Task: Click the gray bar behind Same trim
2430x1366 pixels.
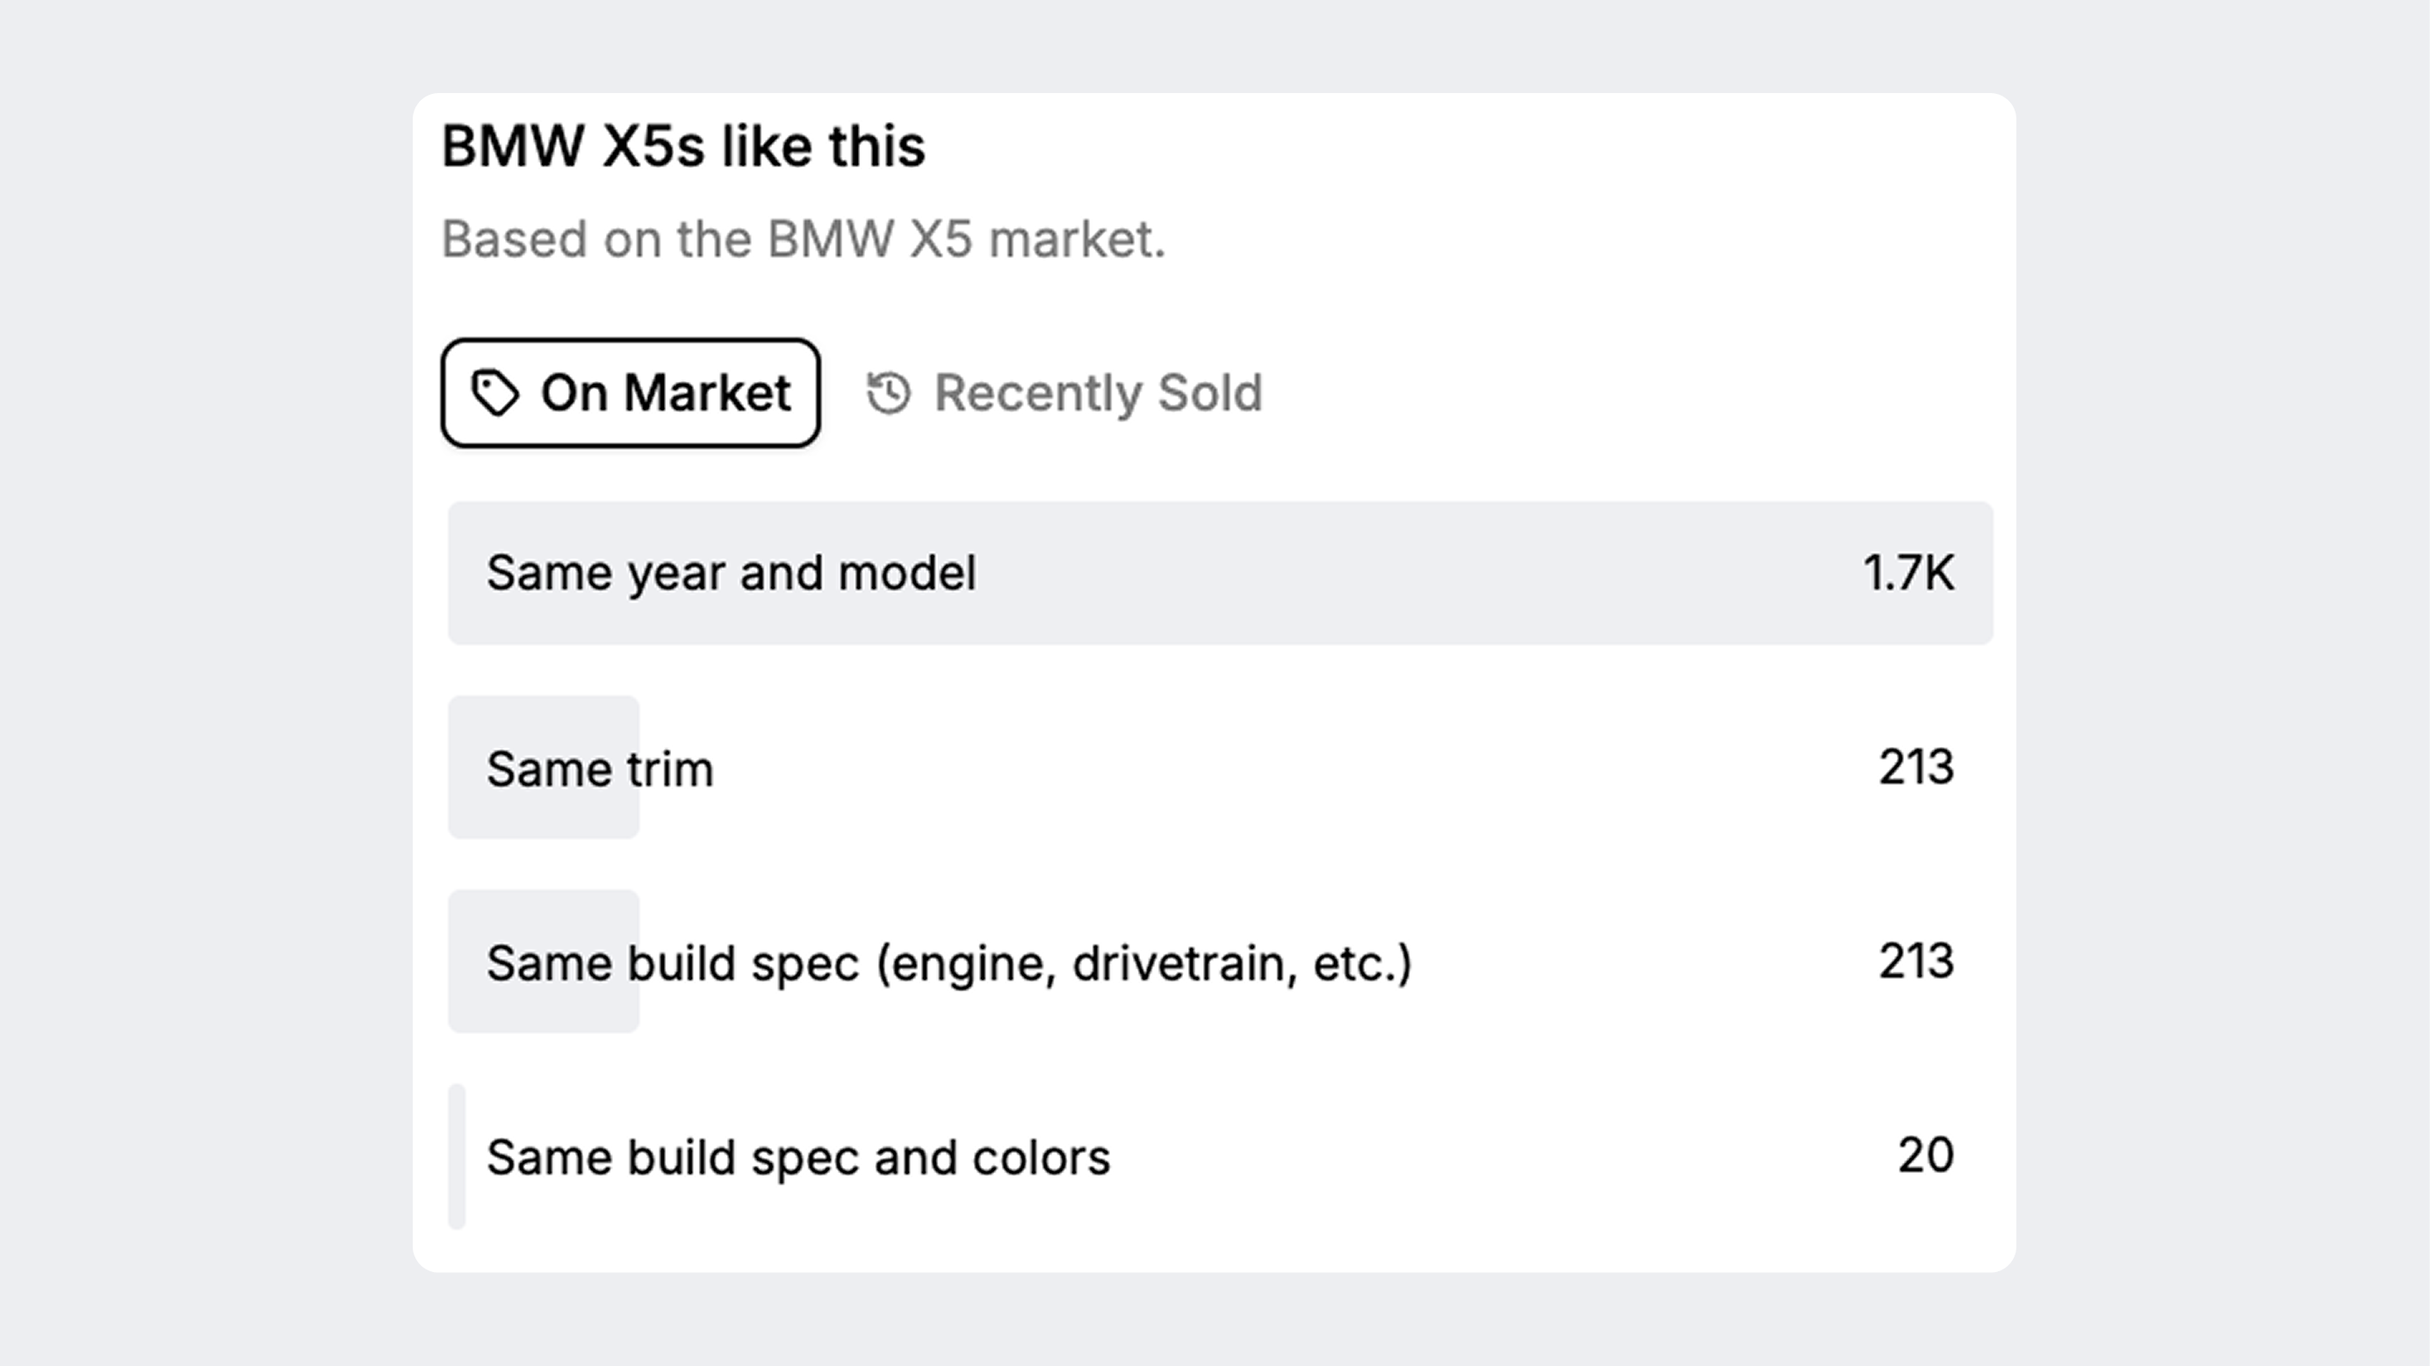Action: (544, 718)
